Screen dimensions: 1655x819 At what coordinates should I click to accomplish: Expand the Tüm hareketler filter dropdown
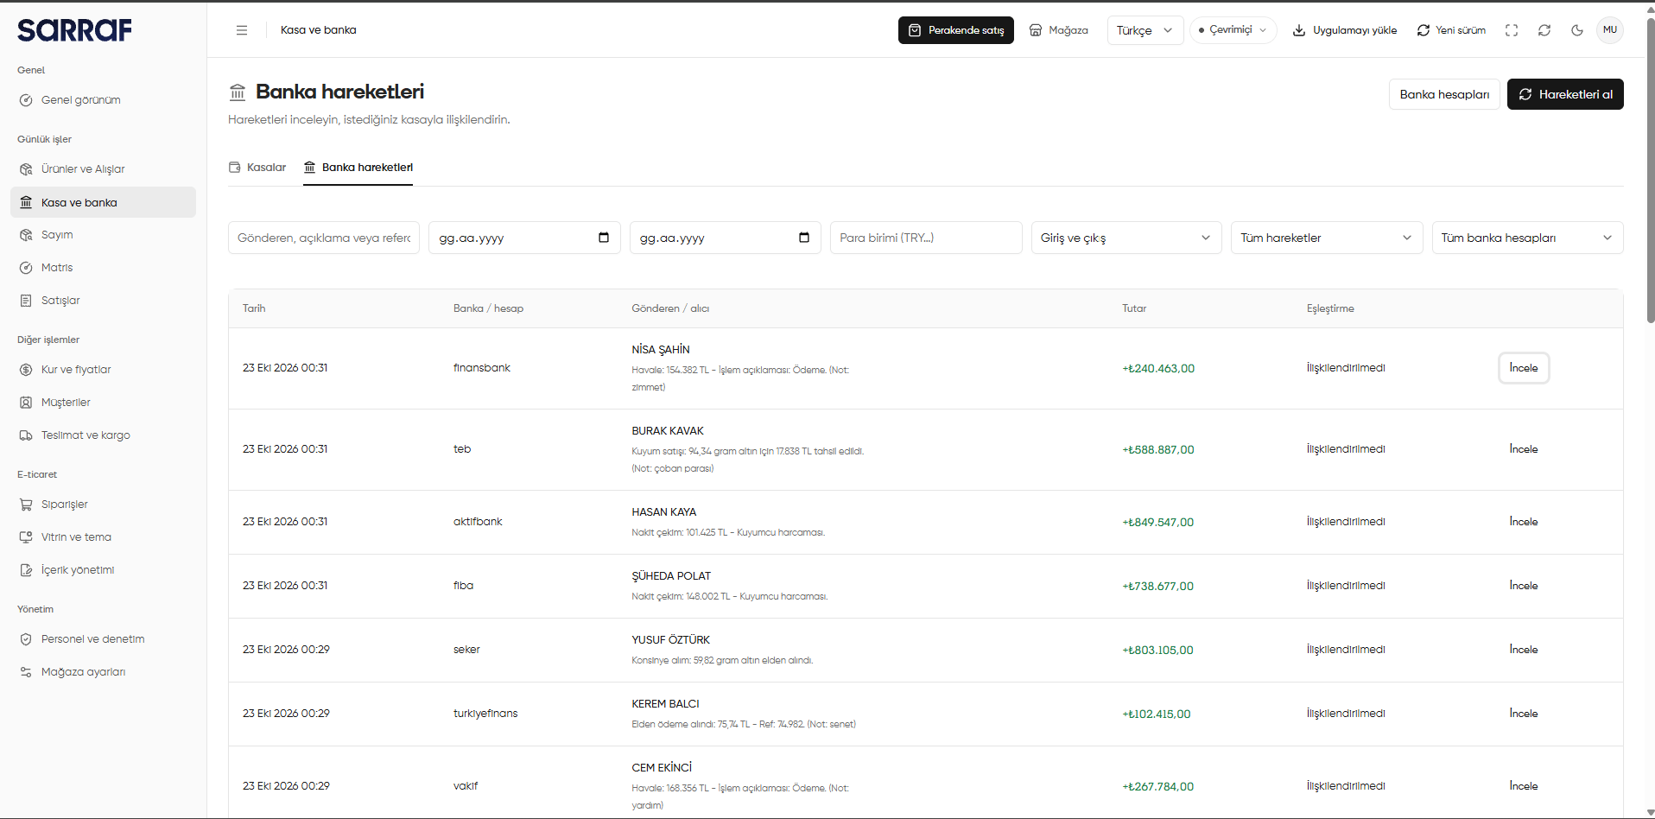1327,238
